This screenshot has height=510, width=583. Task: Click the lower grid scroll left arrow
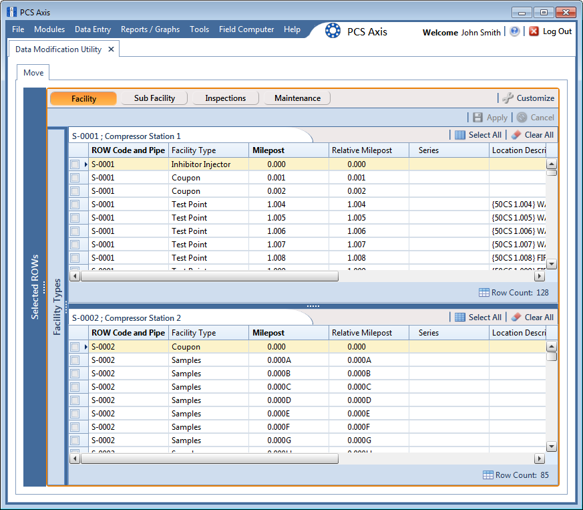pos(75,459)
